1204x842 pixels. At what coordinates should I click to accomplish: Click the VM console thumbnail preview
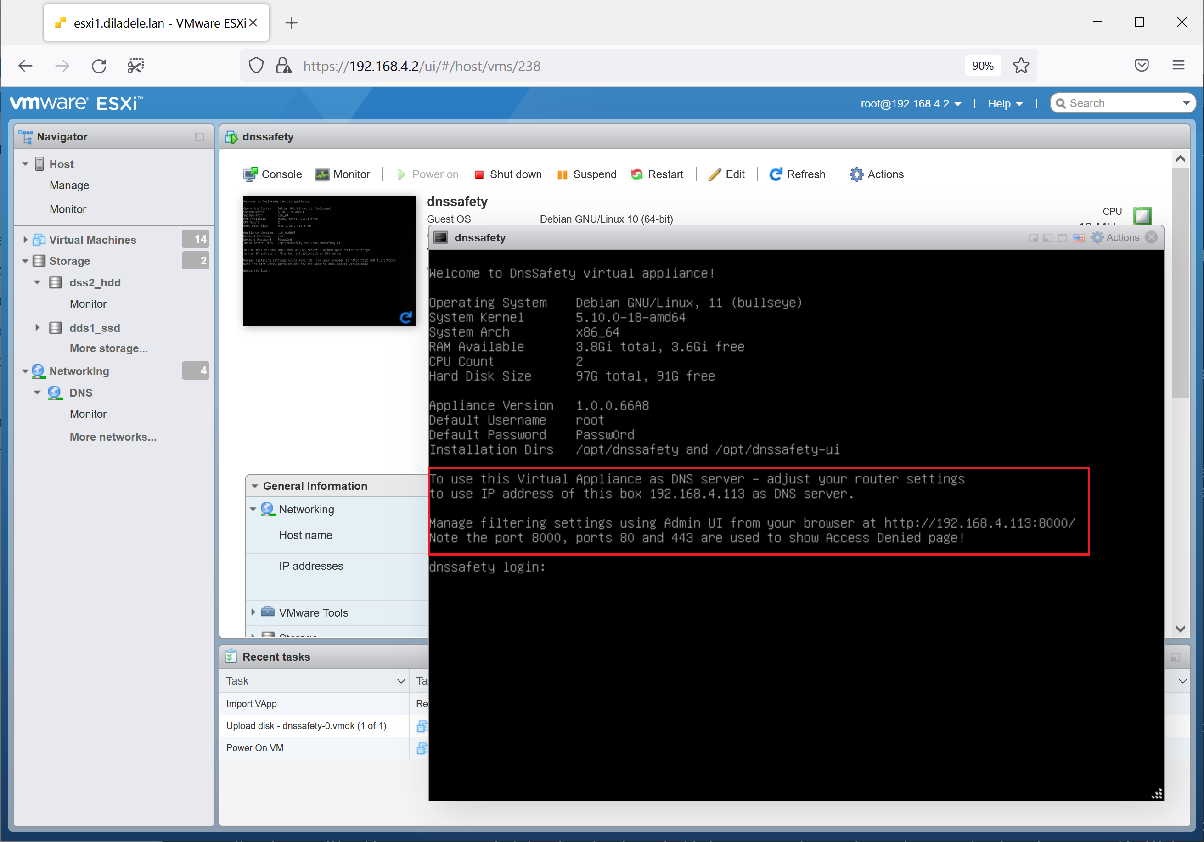[329, 261]
